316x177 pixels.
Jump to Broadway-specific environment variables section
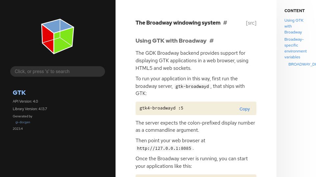[296, 48]
